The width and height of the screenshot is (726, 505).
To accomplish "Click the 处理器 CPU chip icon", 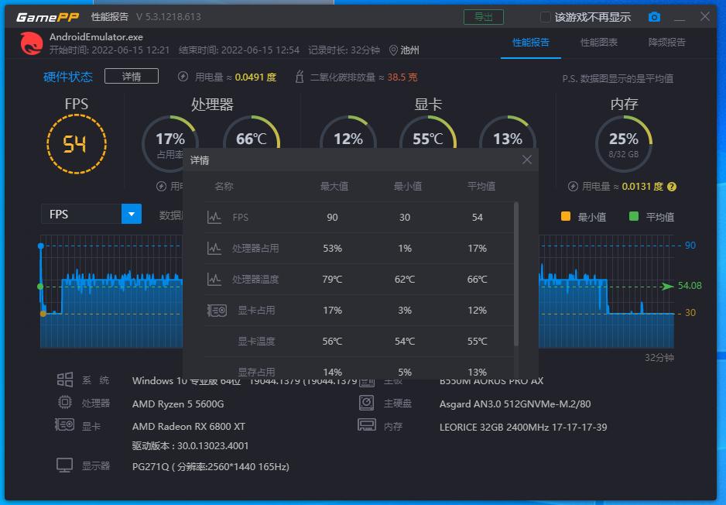I will (x=65, y=402).
